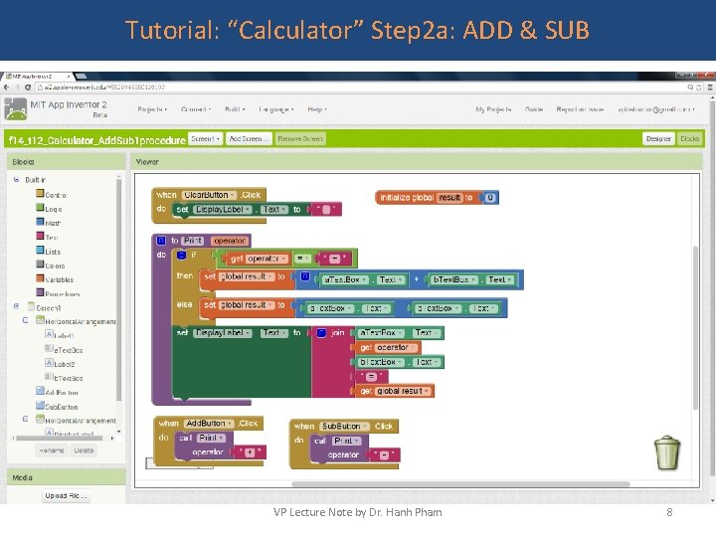Select the Colors blocks drawer
The image size is (716, 537).
point(51,266)
